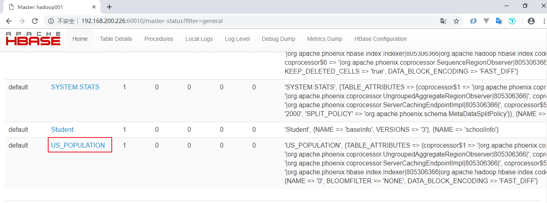Switch to Table Details in navigation
The image size is (547, 203).
(x=116, y=39)
